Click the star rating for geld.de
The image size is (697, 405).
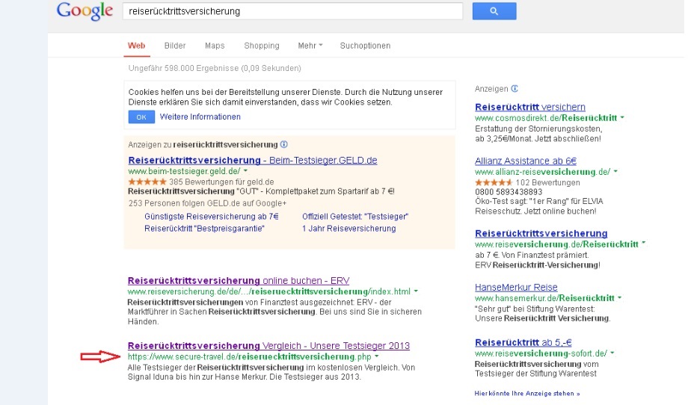[147, 182]
